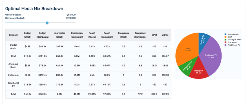
Task: Click the Digital Audio row label
Action: 13,47
